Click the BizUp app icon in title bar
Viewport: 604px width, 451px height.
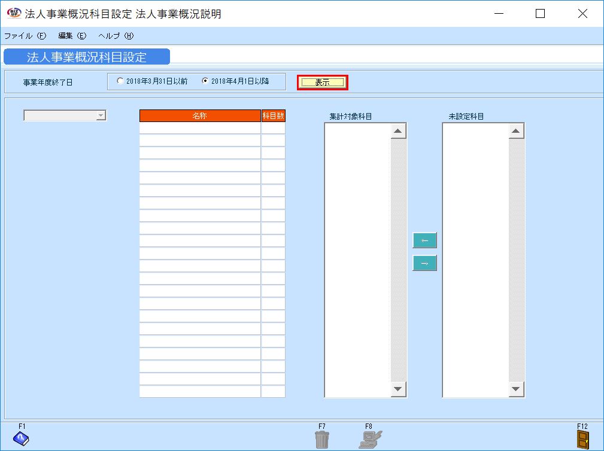pos(13,13)
